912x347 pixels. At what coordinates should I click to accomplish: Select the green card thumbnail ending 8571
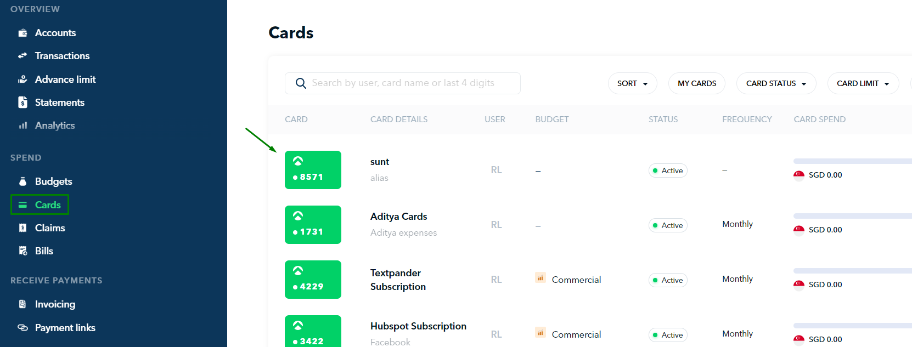click(x=313, y=170)
